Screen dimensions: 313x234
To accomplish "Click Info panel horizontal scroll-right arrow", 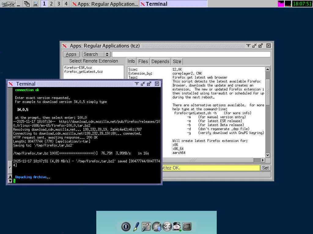I will 263,160.
